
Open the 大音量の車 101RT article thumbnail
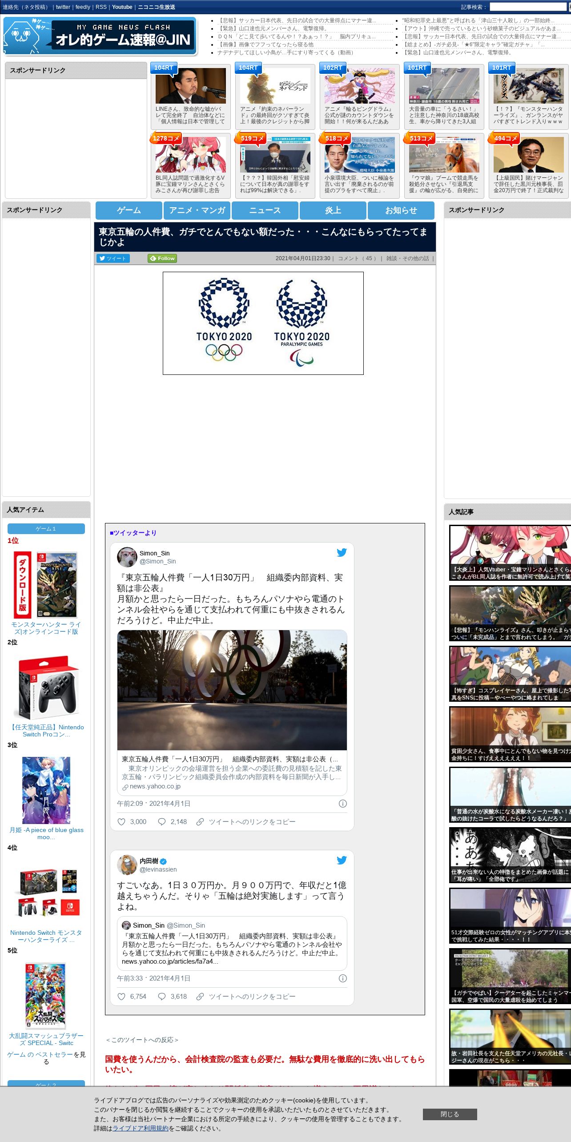[x=444, y=86]
